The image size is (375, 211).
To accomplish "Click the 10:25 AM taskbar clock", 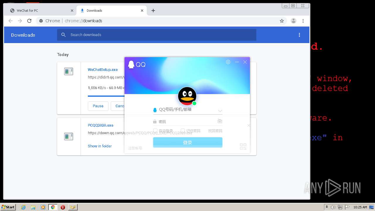I will click(360, 207).
